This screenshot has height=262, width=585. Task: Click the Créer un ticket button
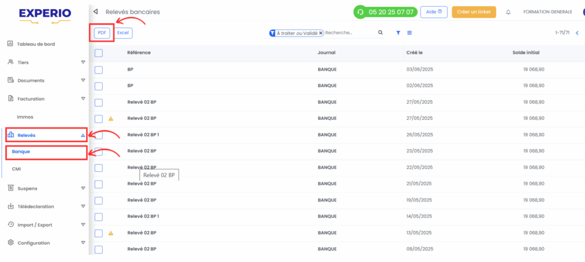[x=474, y=12]
